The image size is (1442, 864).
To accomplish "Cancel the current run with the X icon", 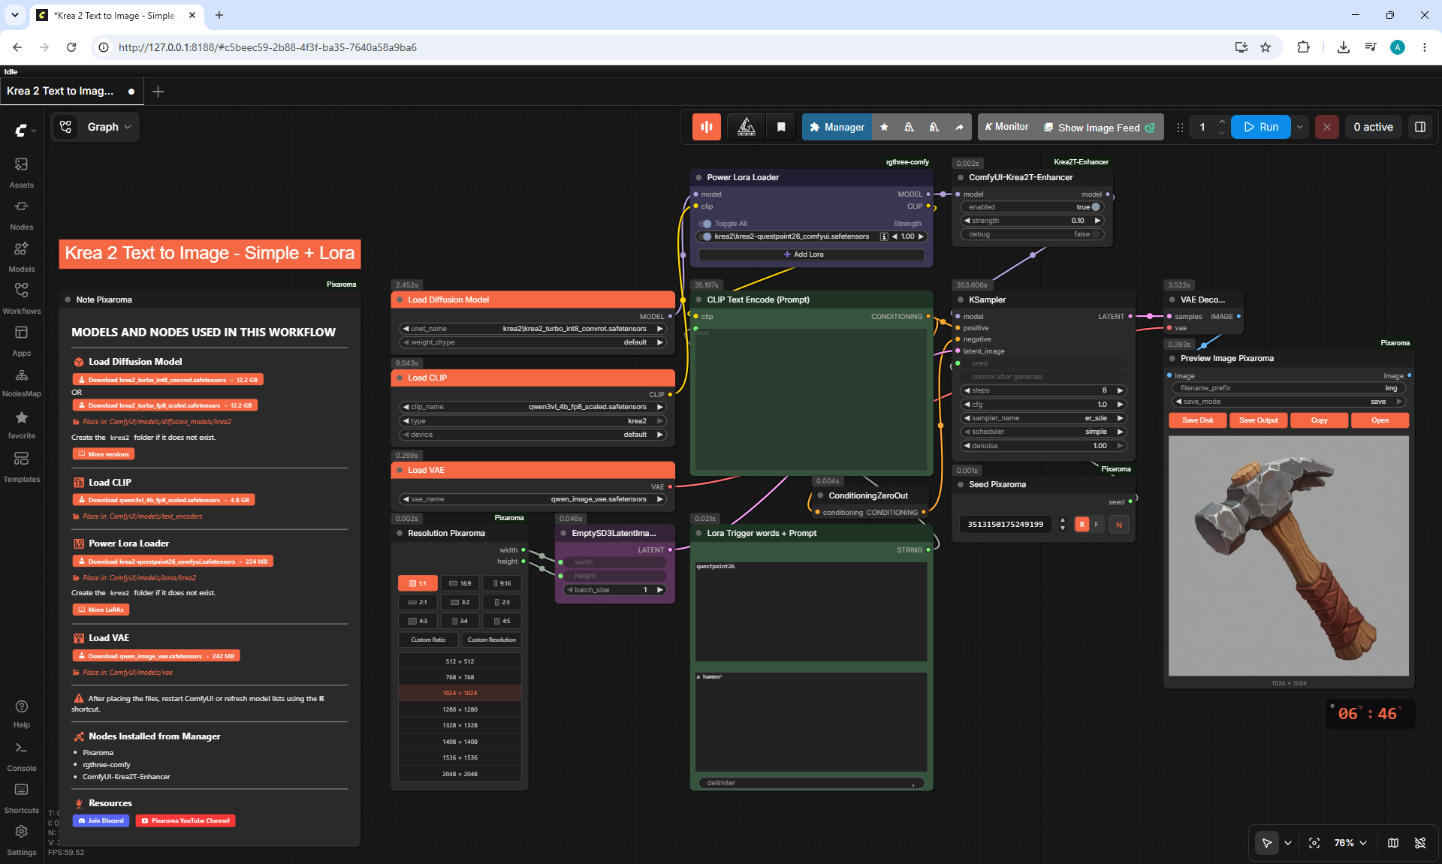I will [x=1327, y=128].
